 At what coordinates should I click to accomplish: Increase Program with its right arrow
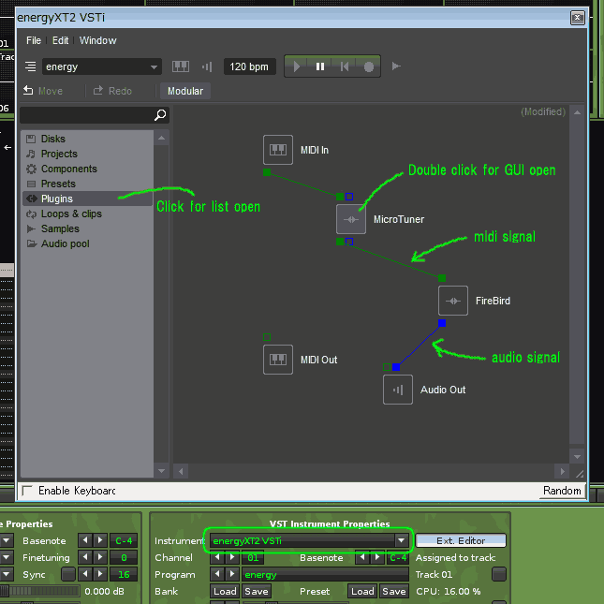click(x=232, y=574)
